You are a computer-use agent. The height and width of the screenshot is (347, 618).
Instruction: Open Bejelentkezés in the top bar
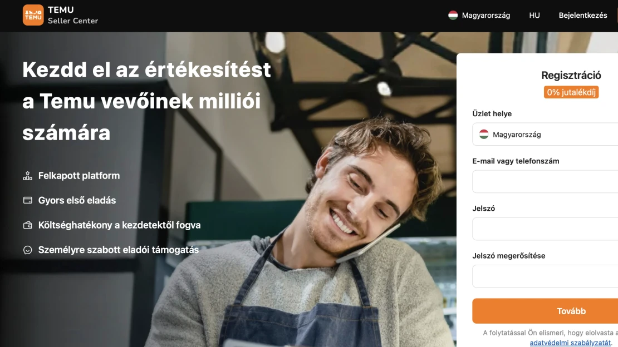pyautogui.click(x=582, y=16)
